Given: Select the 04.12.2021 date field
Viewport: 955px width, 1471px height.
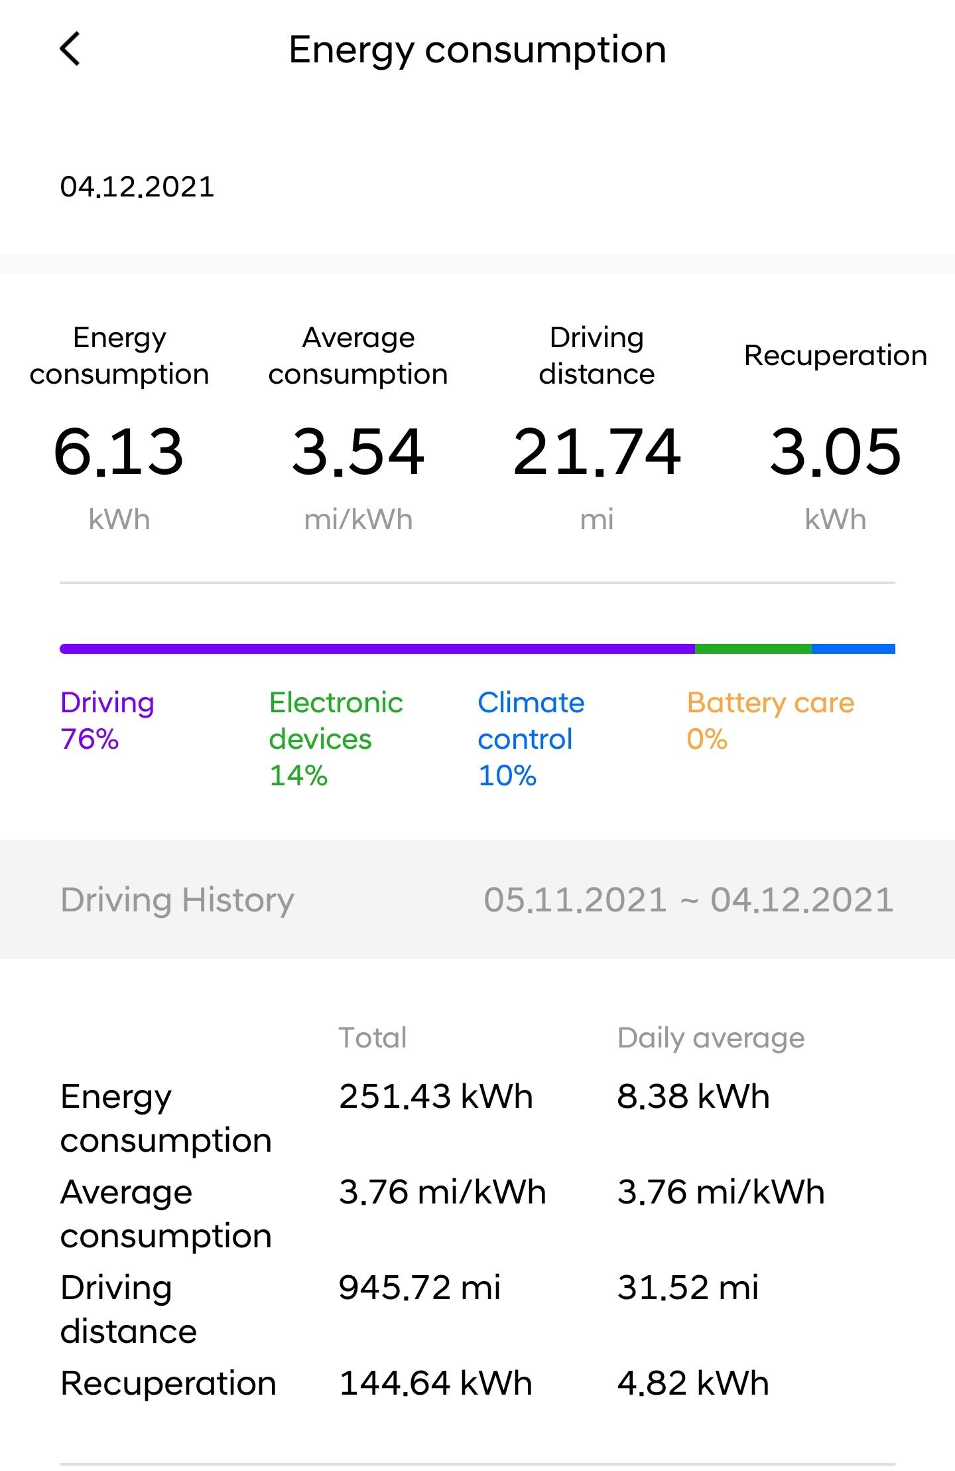Looking at the screenshot, I should (137, 187).
